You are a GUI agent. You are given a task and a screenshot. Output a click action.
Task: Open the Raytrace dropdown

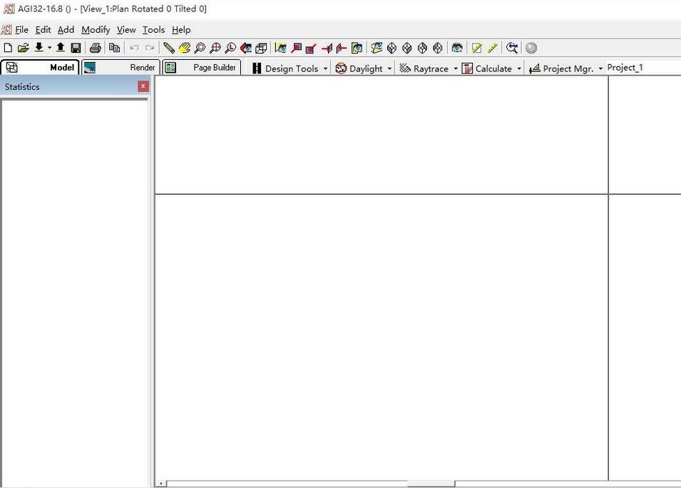(x=456, y=68)
